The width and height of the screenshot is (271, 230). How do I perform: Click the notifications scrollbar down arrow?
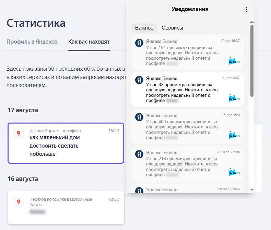252,190
